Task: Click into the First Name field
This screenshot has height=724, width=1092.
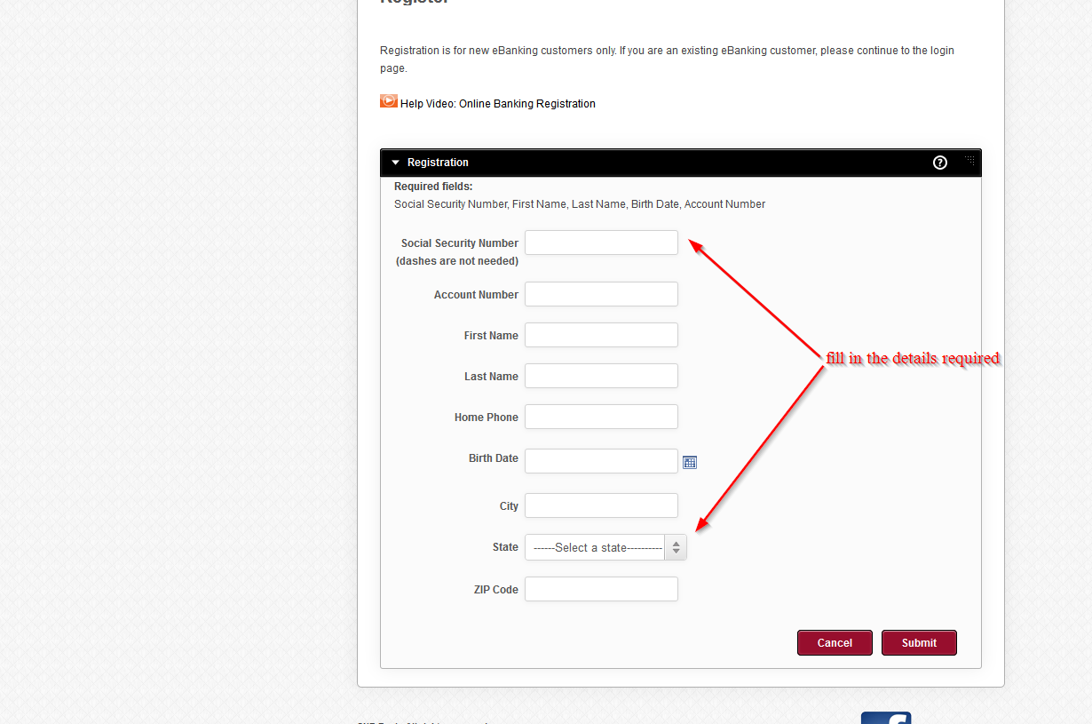Action: point(601,335)
